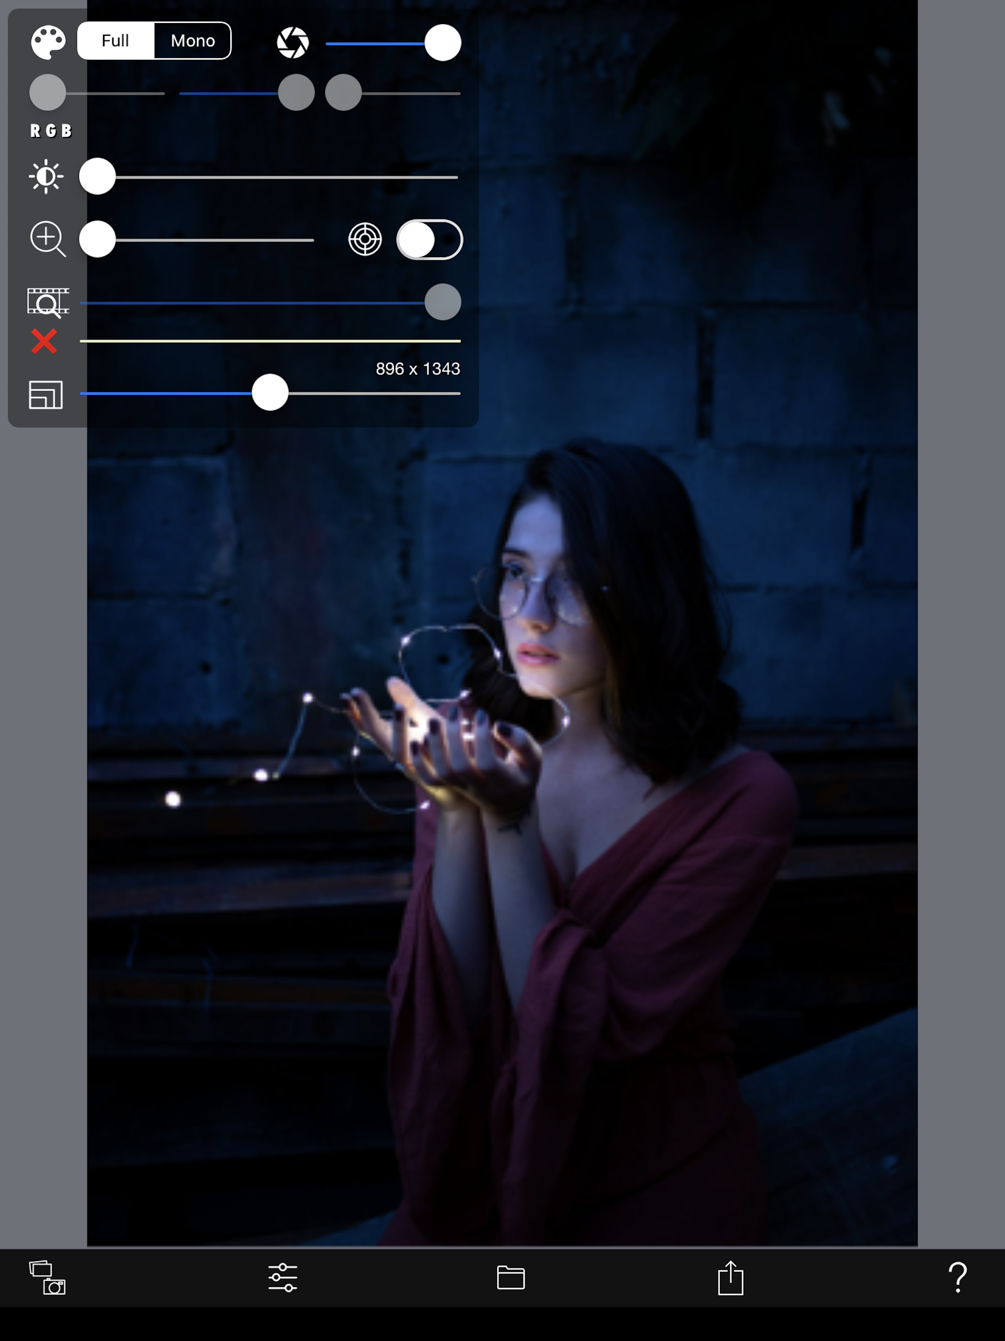This screenshot has width=1005, height=1341.
Task: Switch to Mono color mode
Action: tap(193, 41)
